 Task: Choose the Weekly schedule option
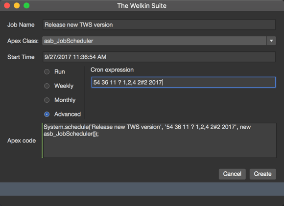(x=47, y=86)
